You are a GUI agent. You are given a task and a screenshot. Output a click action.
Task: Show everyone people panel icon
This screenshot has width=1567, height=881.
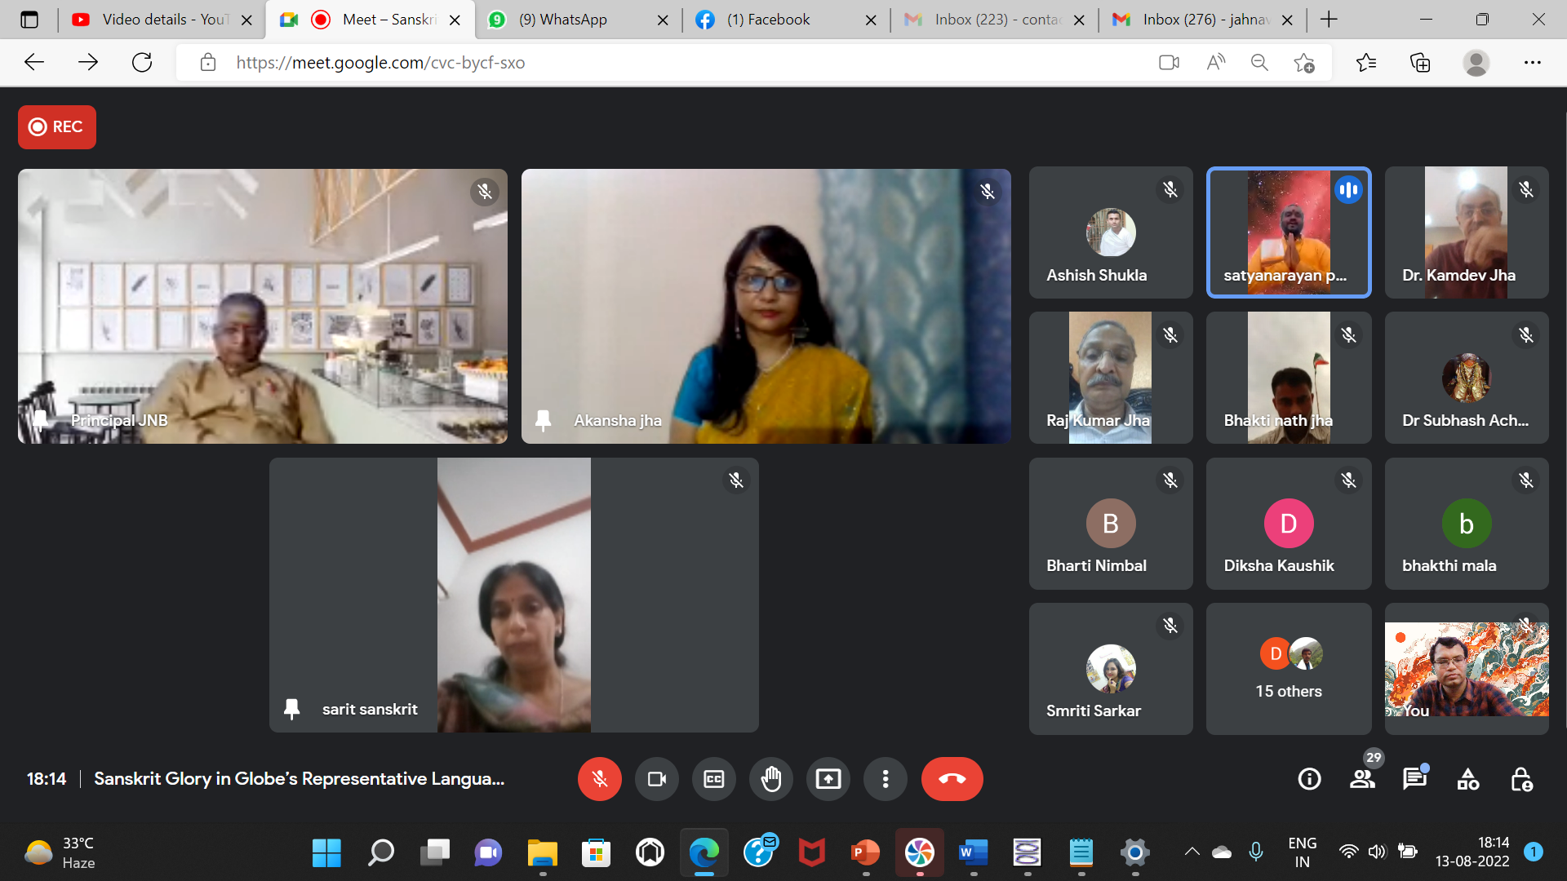pos(1362,779)
